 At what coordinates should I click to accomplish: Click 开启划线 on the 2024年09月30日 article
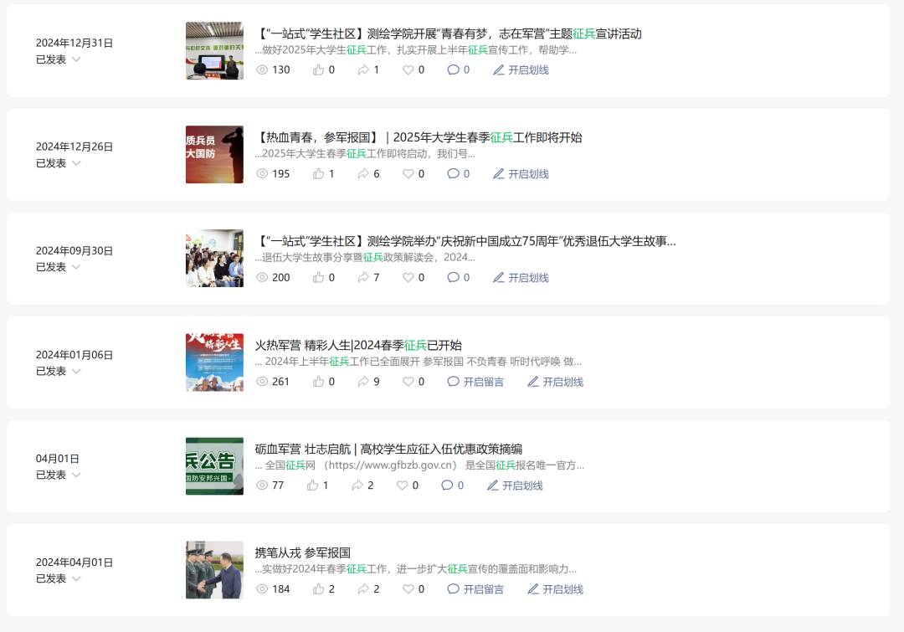tap(521, 277)
